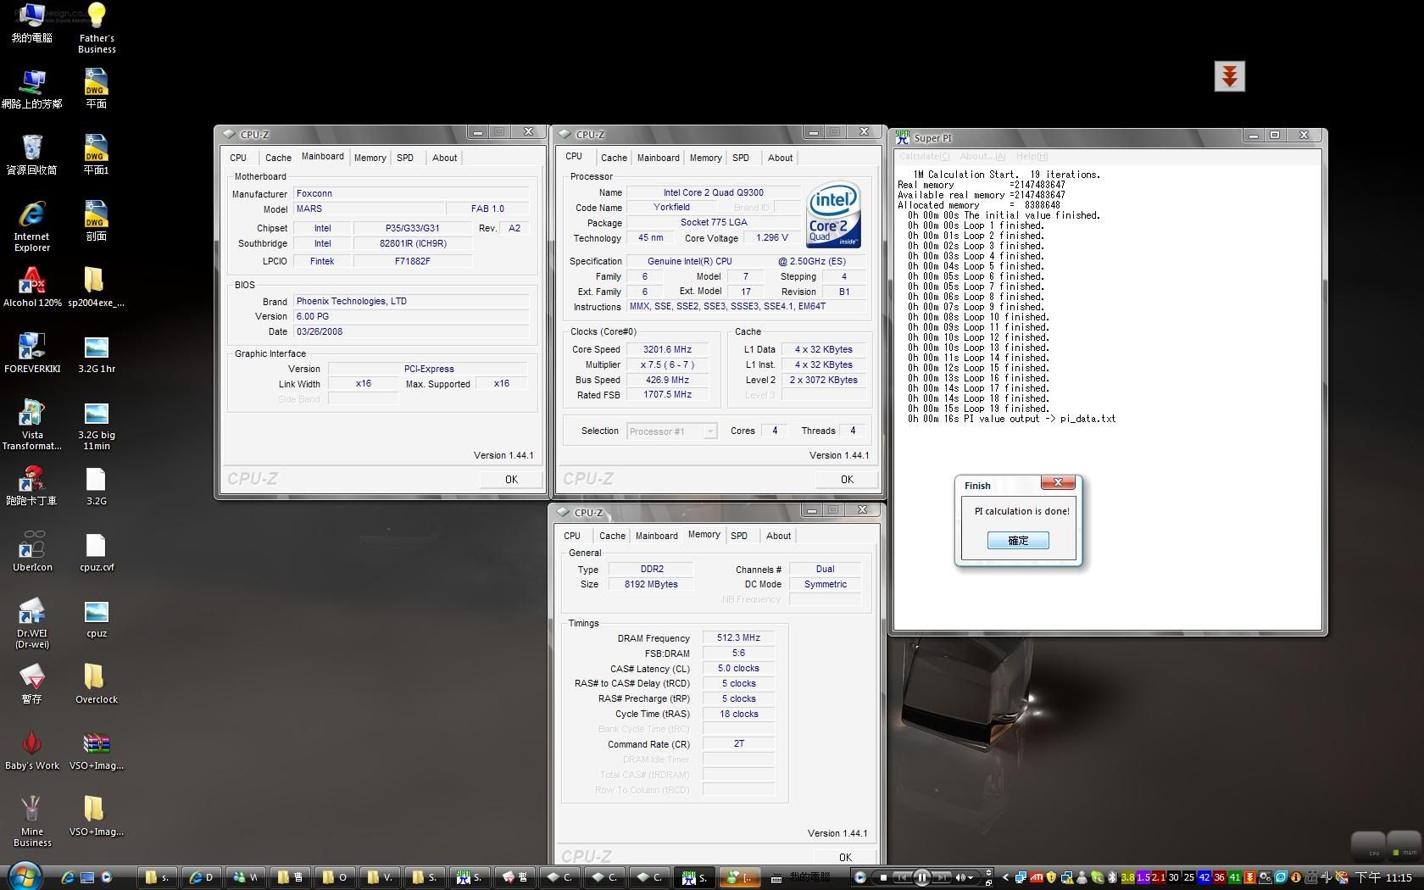Viewport: 1424px width, 890px height.
Task: Skip to next track in taskbar player
Action: pos(941,877)
